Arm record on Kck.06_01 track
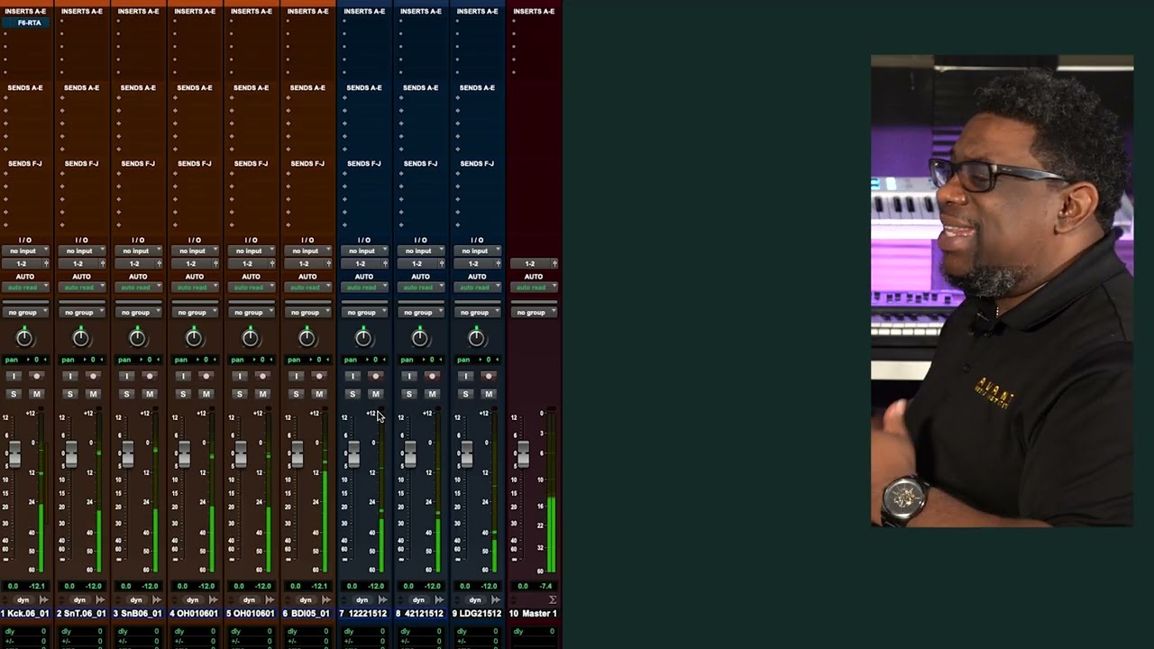Image resolution: width=1154 pixels, height=649 pixels. (36, 376)
